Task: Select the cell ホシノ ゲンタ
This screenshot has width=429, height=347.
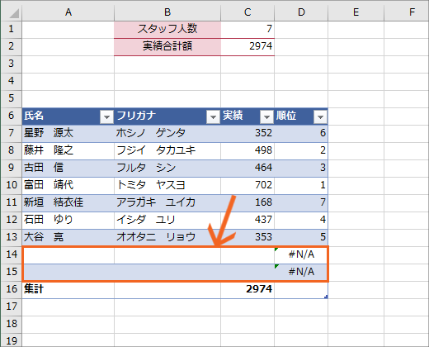Action: pos(167,133)
